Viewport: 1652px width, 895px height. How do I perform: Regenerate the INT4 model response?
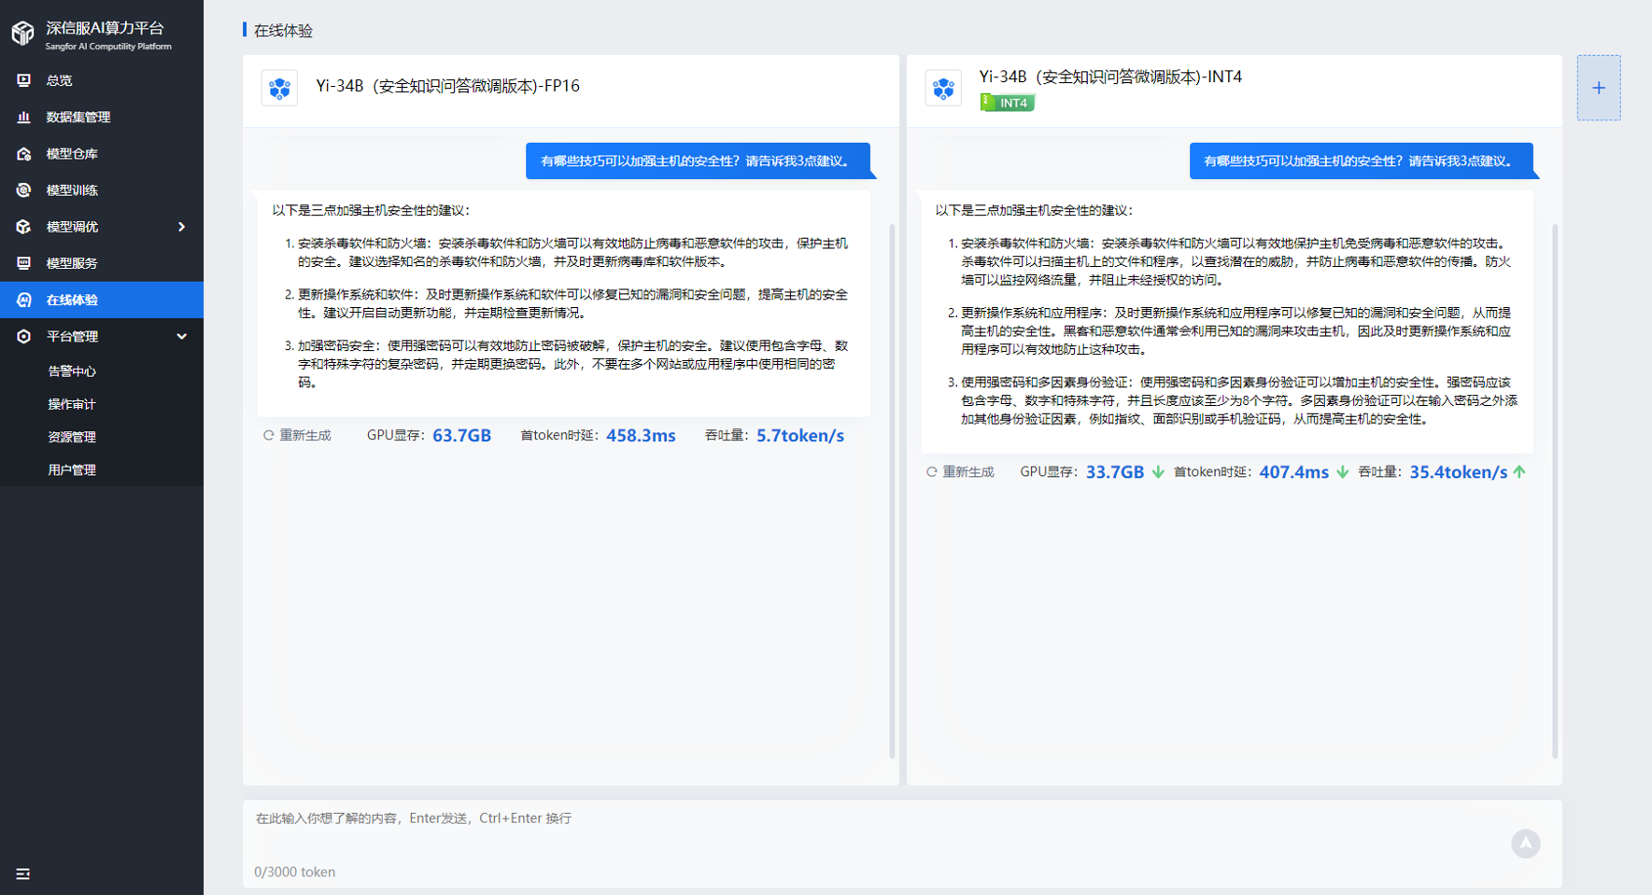[x=960, y=472]
